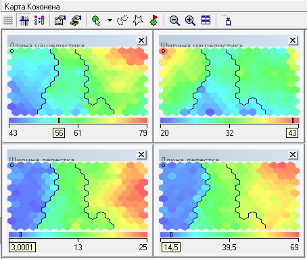307x259 pixels.
Task: Zoom out with the minus magnifier
Action: (174, 20)
